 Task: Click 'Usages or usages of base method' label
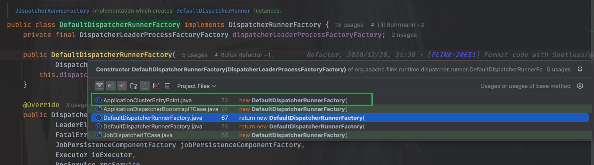pyautogui.click(x=525, y=86)
